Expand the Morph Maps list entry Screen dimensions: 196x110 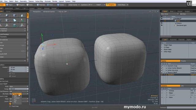(162, 50)
